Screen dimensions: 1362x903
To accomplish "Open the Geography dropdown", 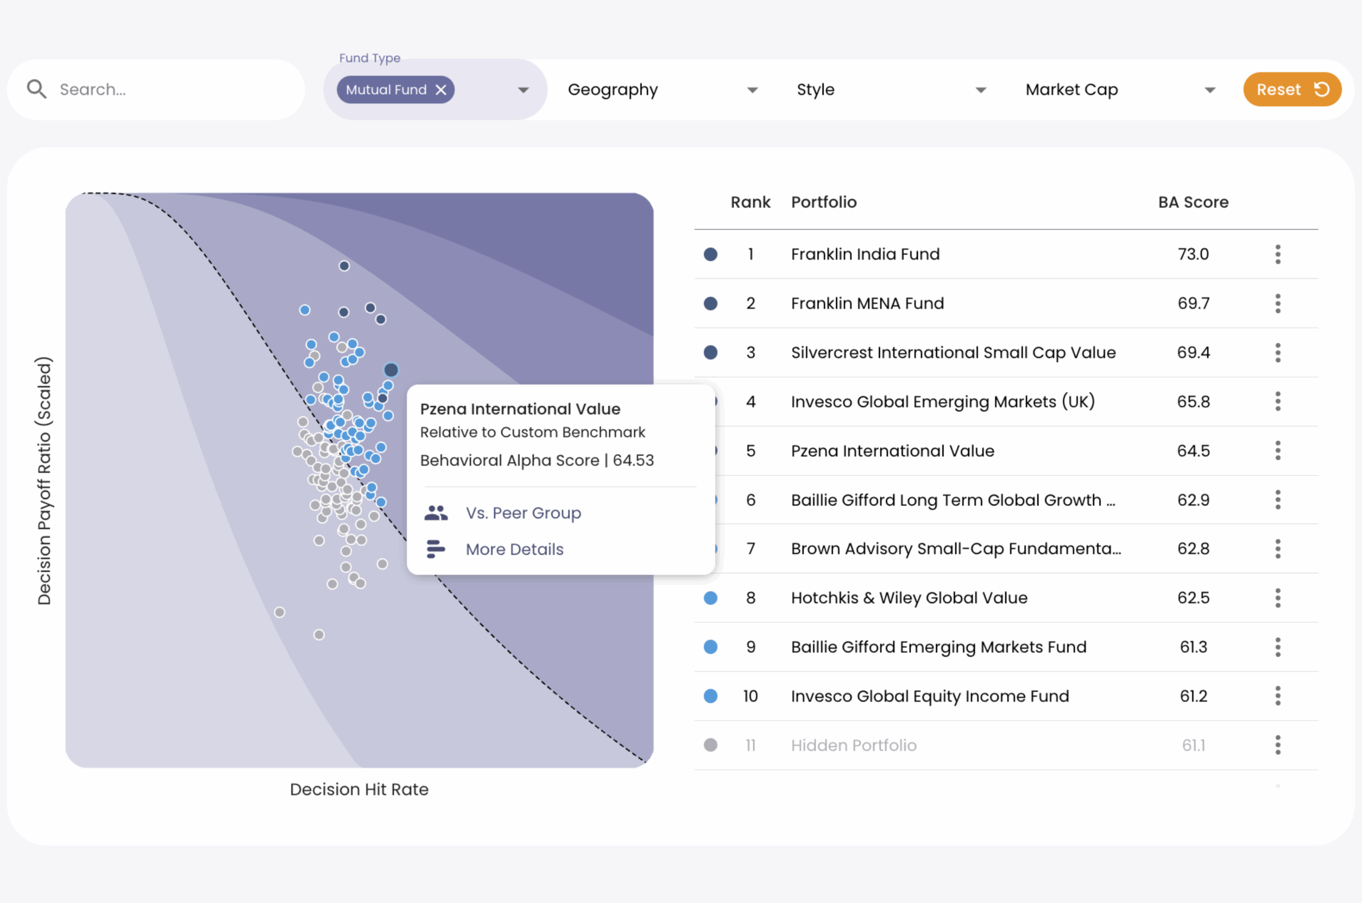I will point(662,90).
